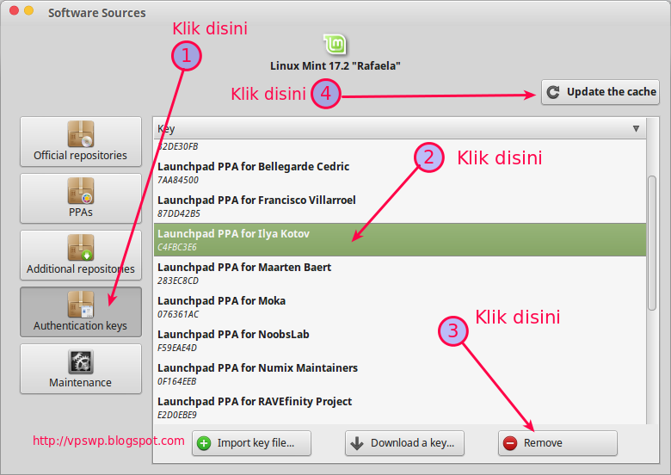Screen dimensions: 671x475
Task: Select Launchpad PPA for Ilya Kotov
Action: click(x=400, y=239)
